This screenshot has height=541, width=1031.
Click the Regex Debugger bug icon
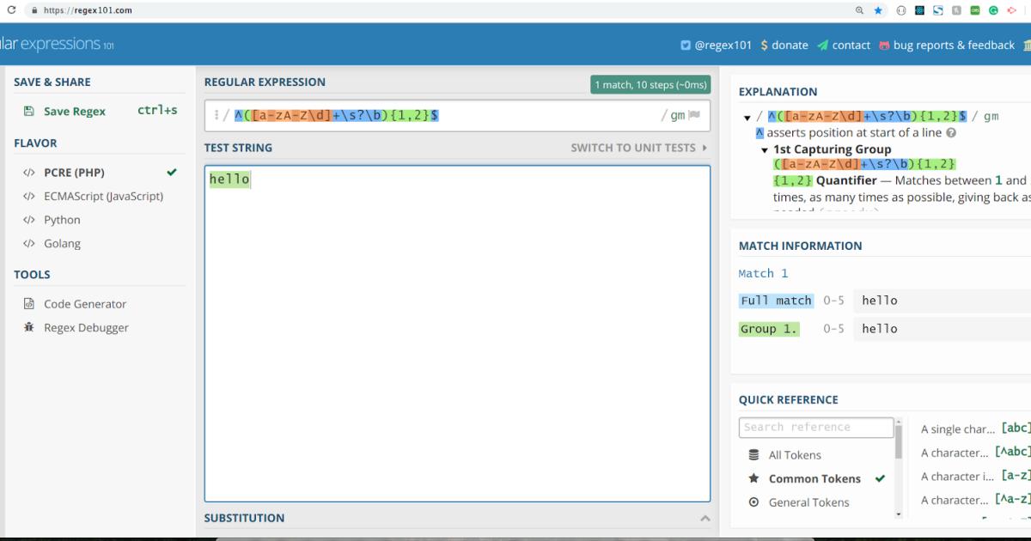pyautogui.click(x=29, y=327)
